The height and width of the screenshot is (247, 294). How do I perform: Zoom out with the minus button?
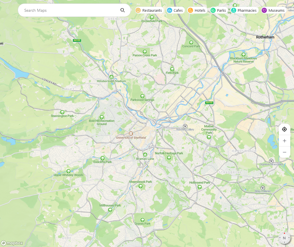point(284,152)
